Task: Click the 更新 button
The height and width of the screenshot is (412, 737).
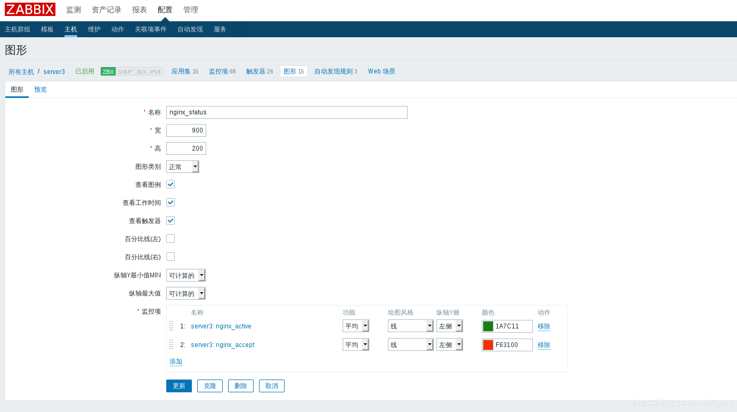Action: [x=179, y=386]
